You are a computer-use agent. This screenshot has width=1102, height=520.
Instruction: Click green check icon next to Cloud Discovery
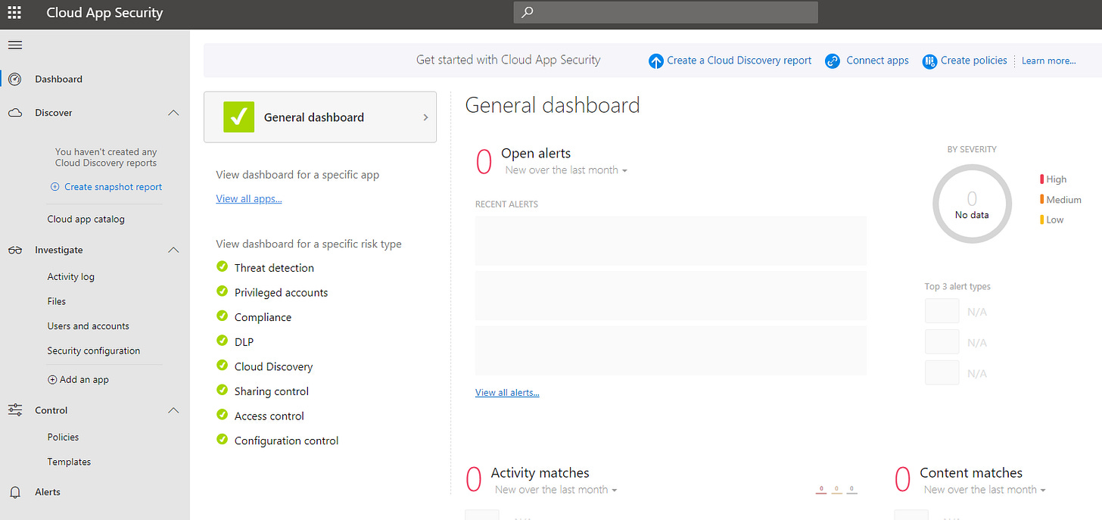[222, 366]
